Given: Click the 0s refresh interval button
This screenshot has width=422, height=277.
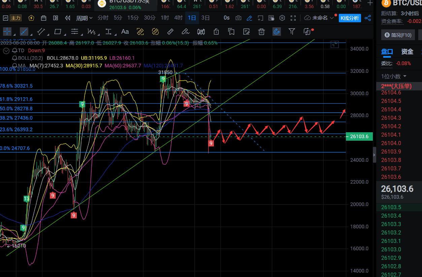Looking at the screenshot, I should tap(226, 18).
